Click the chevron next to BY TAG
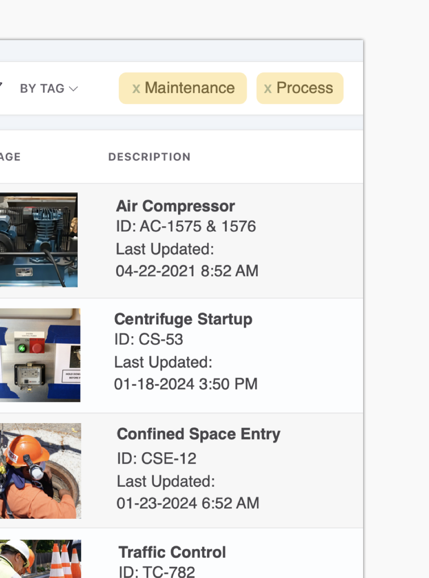The width and height of the screenshot is (429, 578). [73, 89]
